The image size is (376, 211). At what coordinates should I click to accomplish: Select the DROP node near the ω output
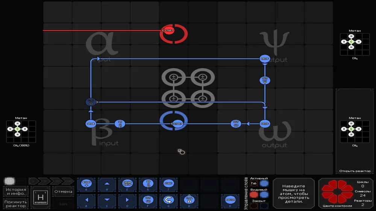coord(265,124)
